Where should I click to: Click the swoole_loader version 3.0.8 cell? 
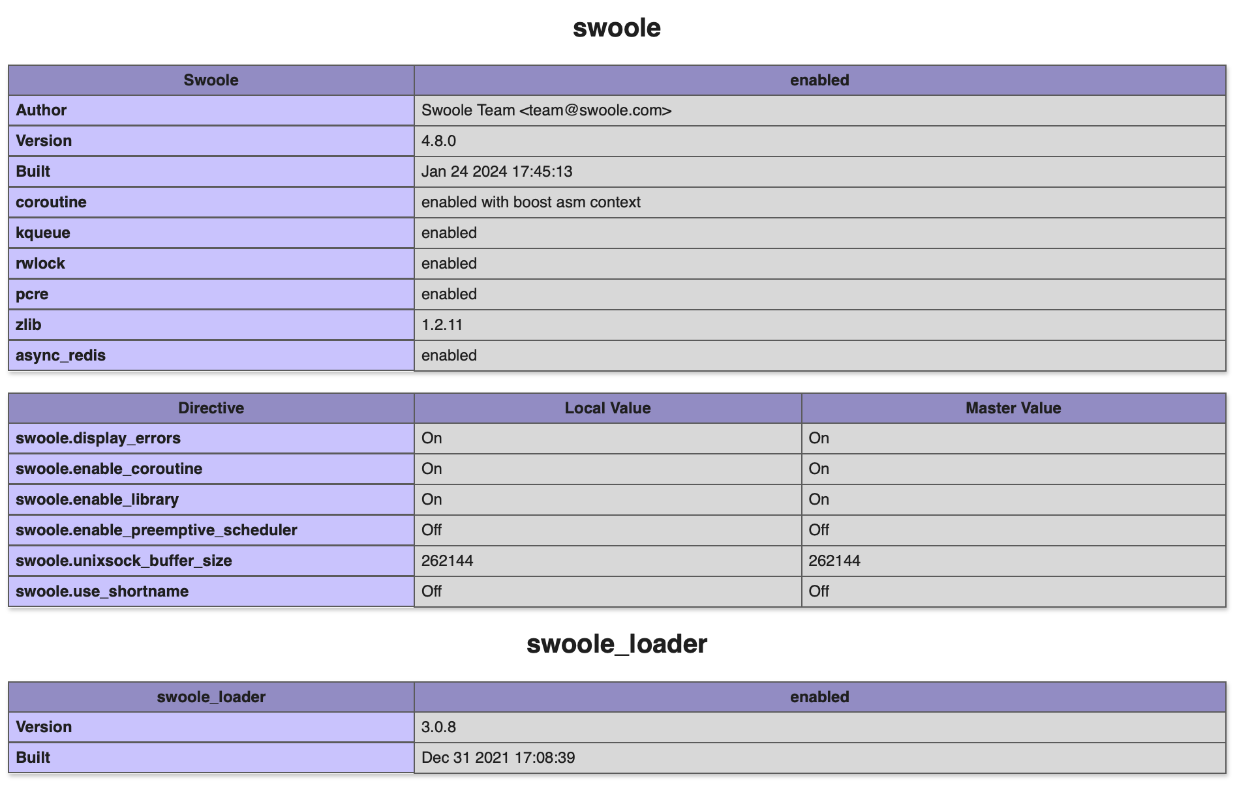(819, 727)
